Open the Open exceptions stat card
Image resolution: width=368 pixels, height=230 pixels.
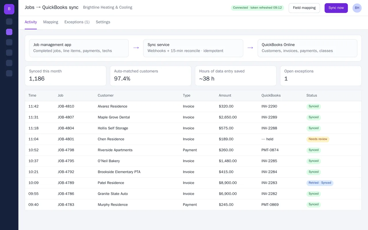click(321, 76)
